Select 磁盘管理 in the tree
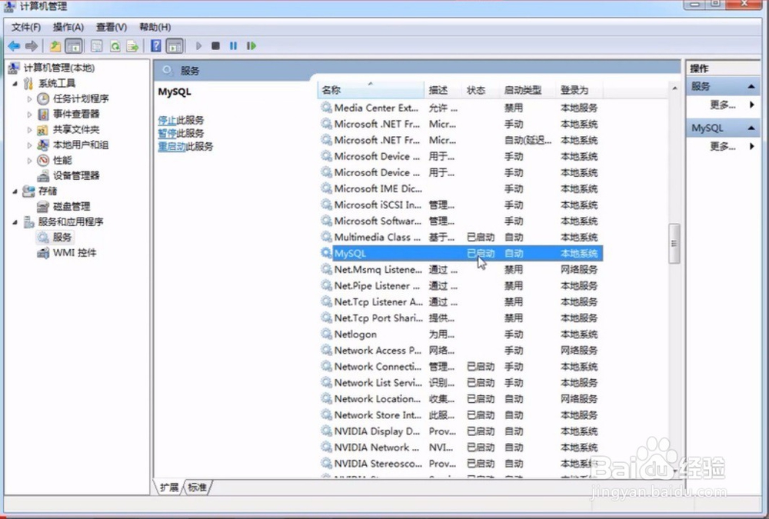769x519 pixels. [72, 206]
